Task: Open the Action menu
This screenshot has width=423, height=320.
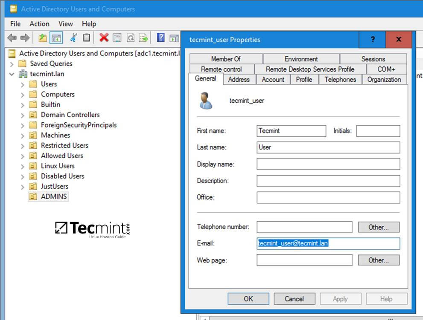Action: pyautogui.click(x=39, y=24)
